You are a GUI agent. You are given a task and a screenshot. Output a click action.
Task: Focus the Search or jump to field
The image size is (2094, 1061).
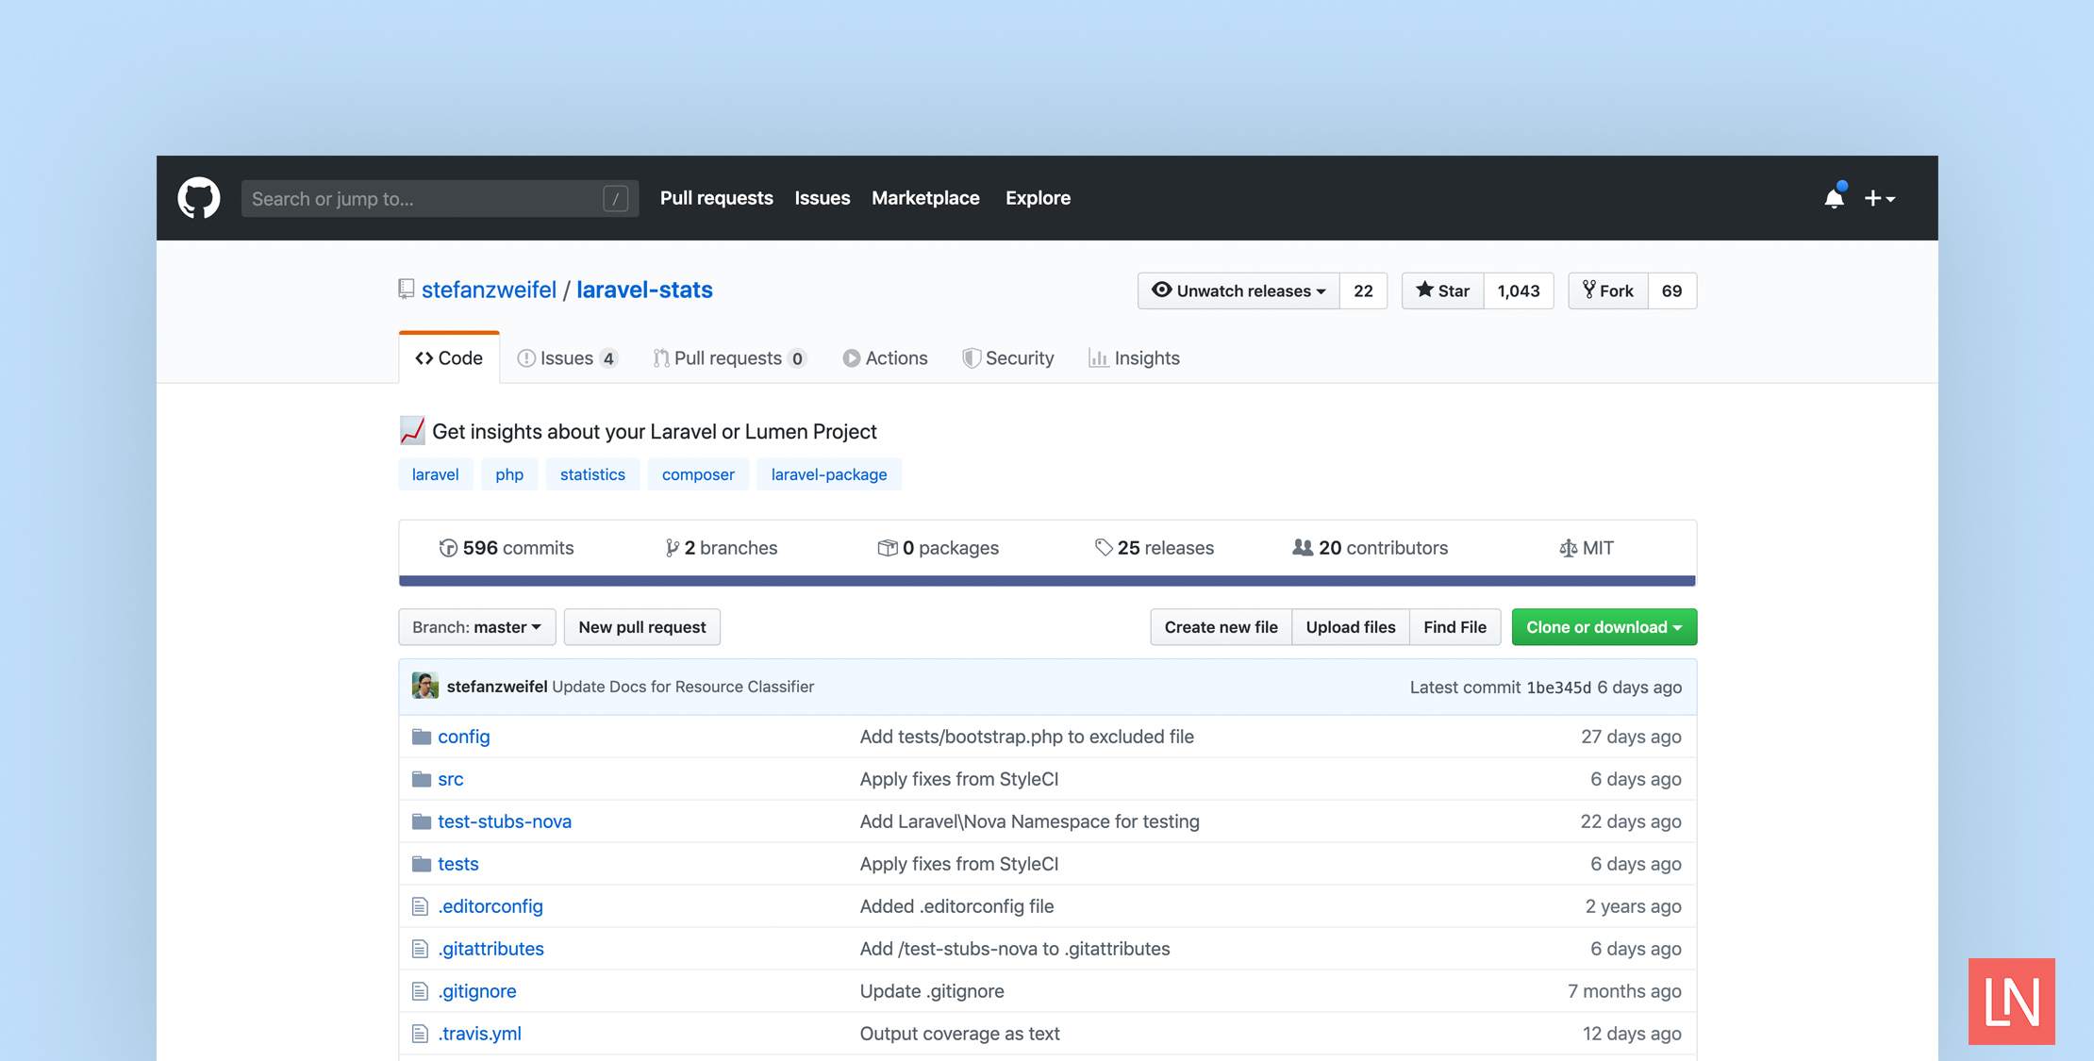coord(440,199)
